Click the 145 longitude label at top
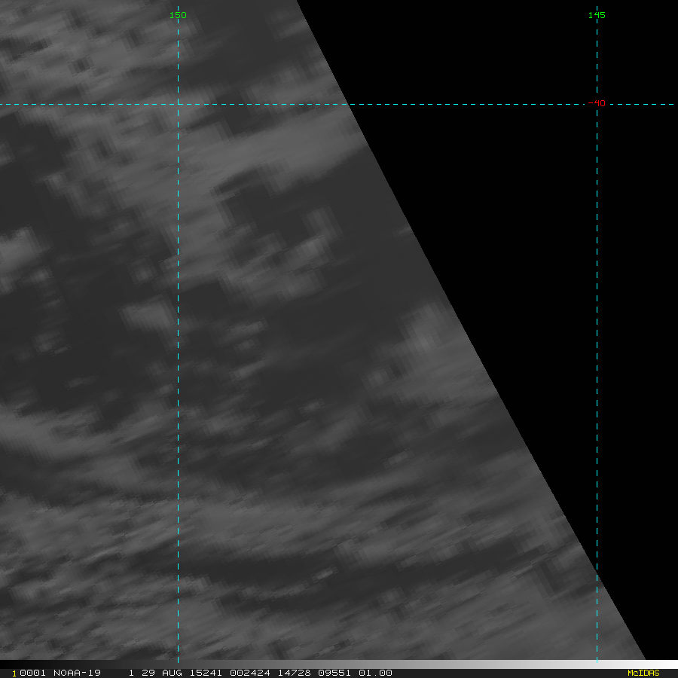 (597, 15)
